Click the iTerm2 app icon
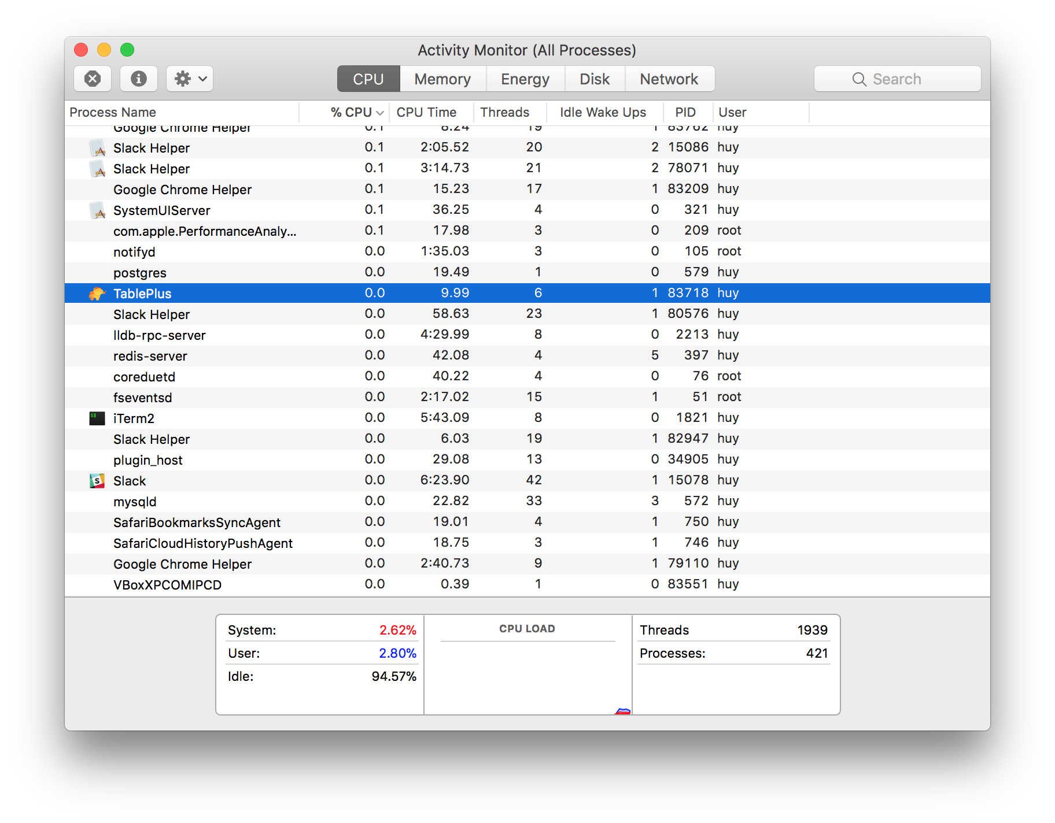Image resolution: width=1055 pixels, height=823 pixels. tap(97, 417)
